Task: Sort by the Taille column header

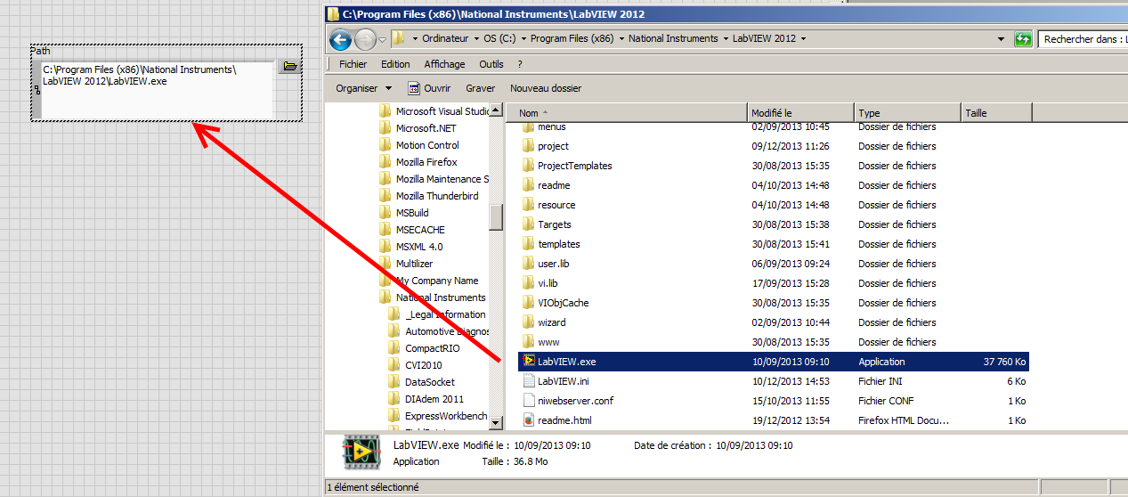Action: [997, 113]
